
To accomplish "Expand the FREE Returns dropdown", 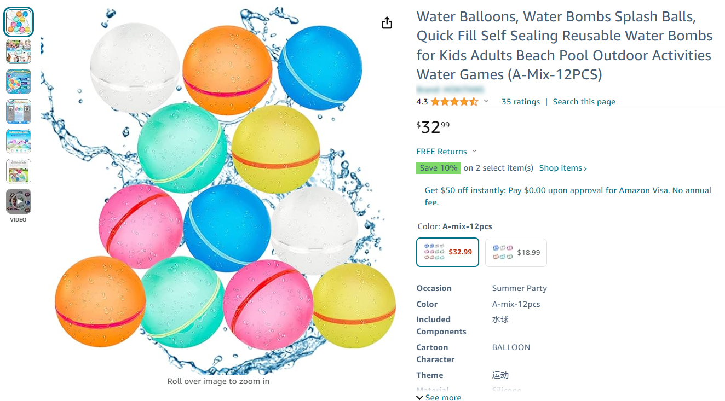I will 474,152.
